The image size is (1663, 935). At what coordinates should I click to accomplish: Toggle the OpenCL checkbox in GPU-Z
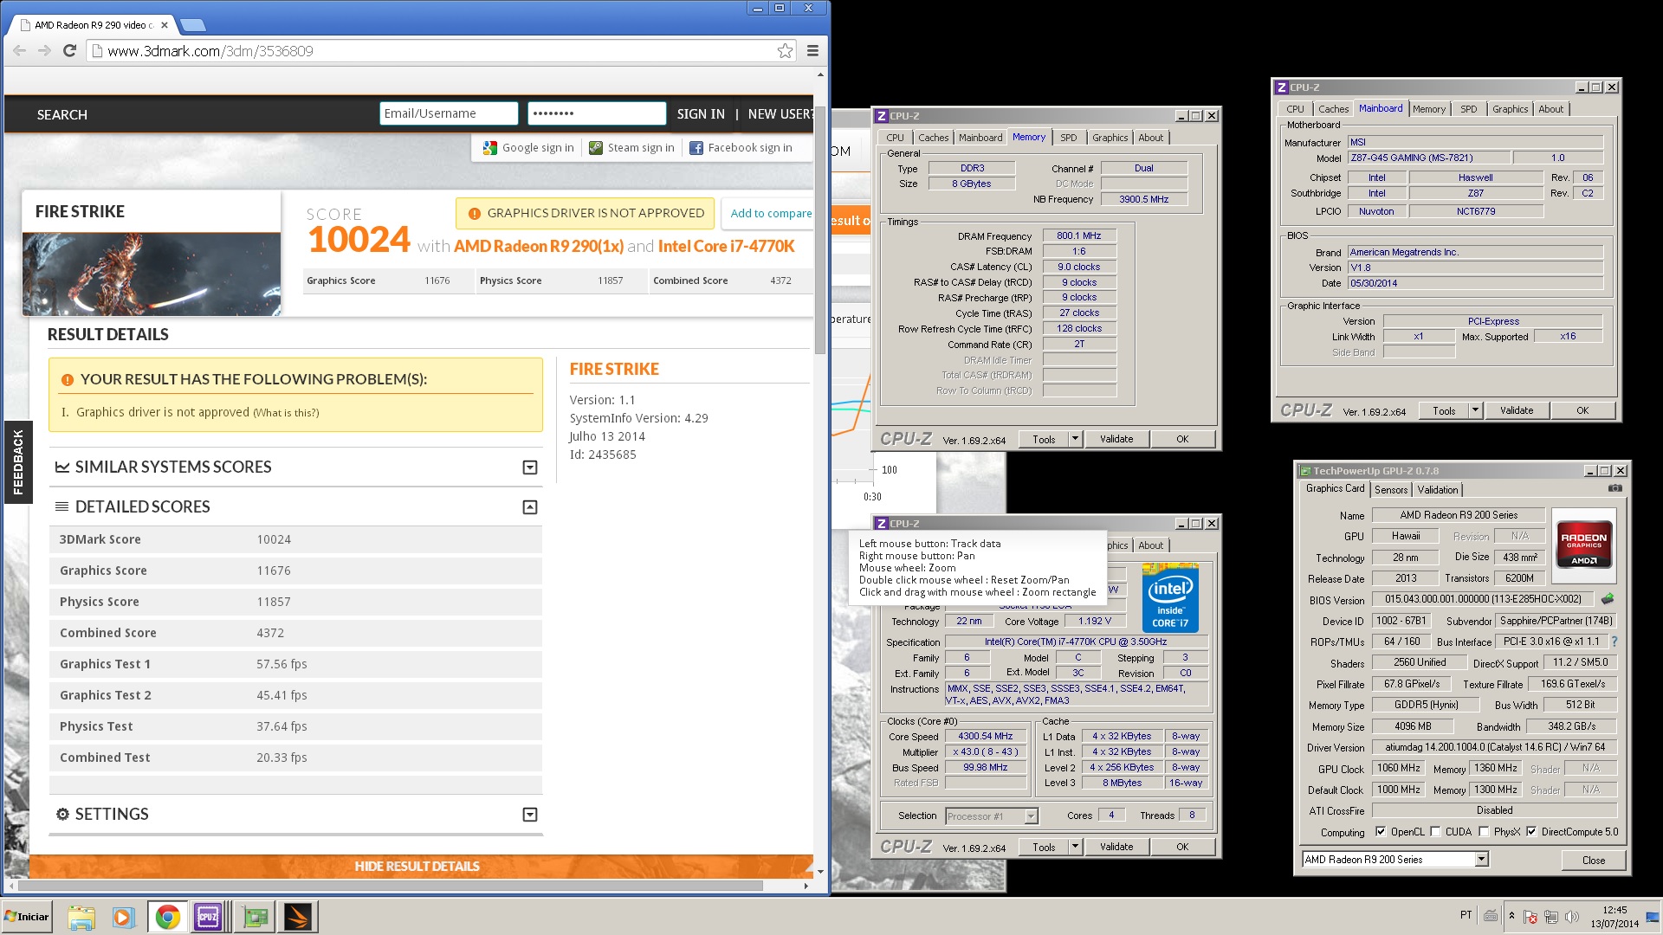pos(1381,832)
